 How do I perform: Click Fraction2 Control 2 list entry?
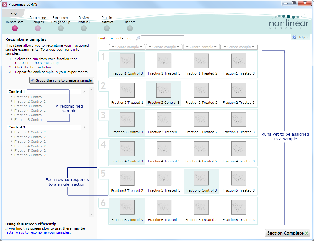pos(30,137)
